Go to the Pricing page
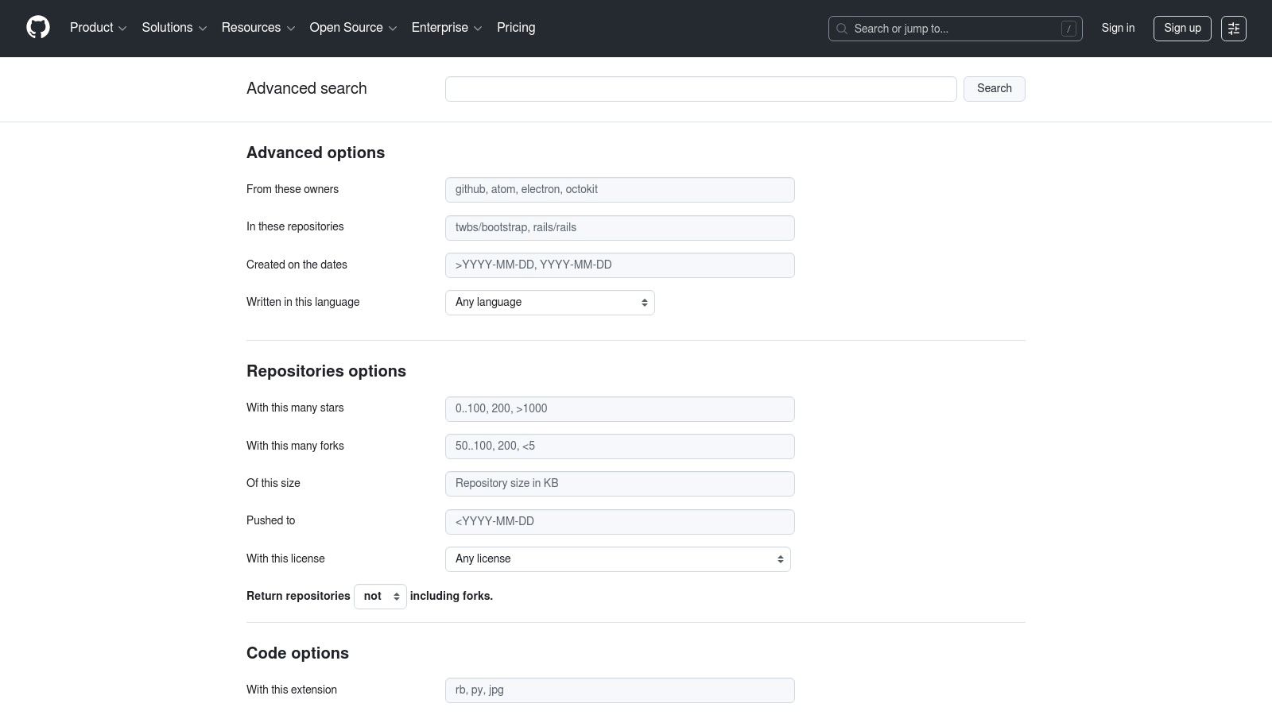This screenshot has width=1272, height=715. [x=516, y=28]
